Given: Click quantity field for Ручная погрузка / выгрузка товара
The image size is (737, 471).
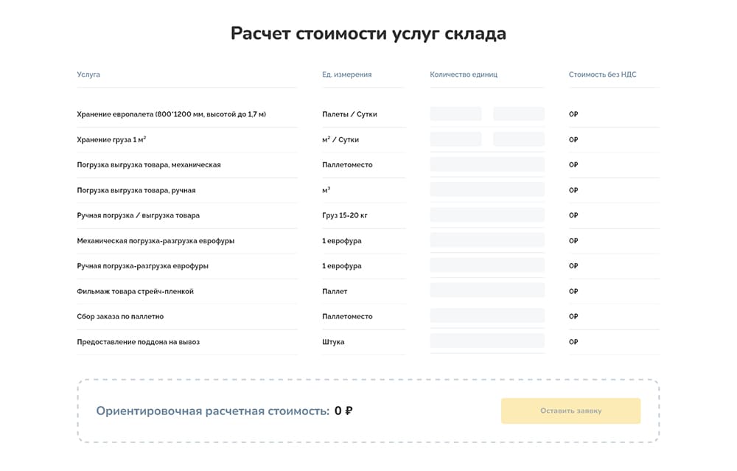Looking at the screenshot, I should tap(487, 215).
